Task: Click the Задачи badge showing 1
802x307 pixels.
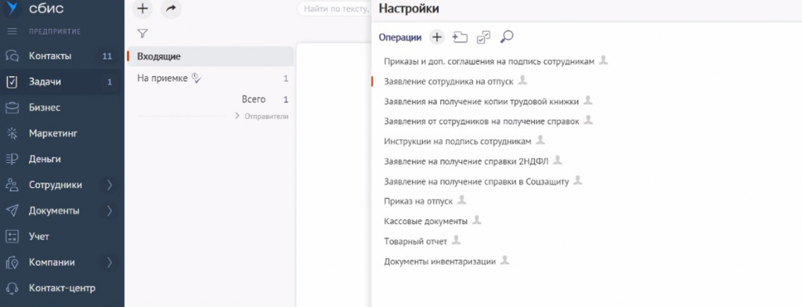Action: [x=109, y=82]
